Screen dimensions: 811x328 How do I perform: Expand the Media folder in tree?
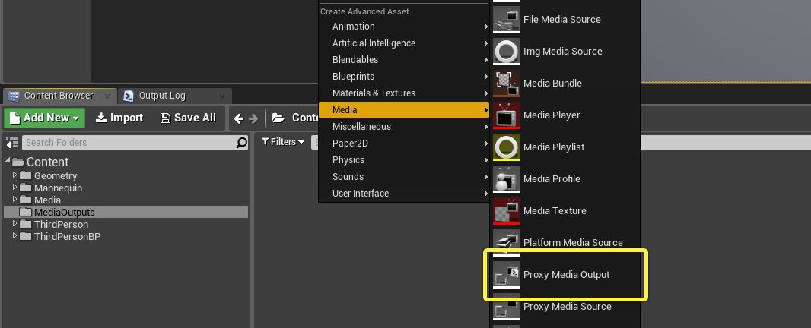(14, 200)
